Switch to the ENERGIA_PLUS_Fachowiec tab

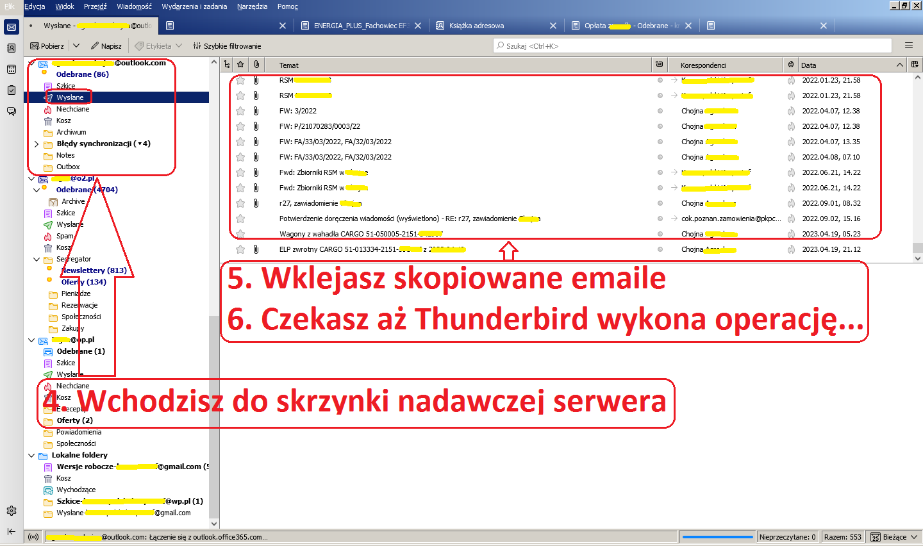[360, 26]
